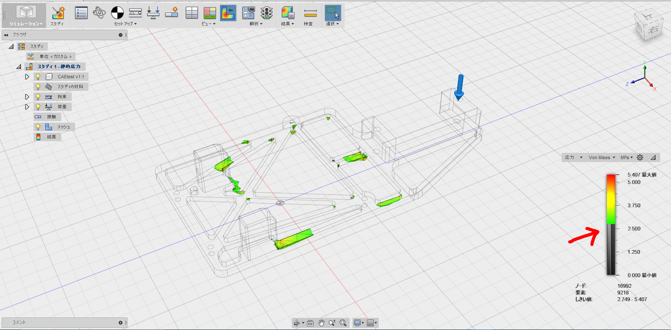Screen dimensions: 671x330
Task: Select the gray model view grid icon
Action: [x=192, y=13]
